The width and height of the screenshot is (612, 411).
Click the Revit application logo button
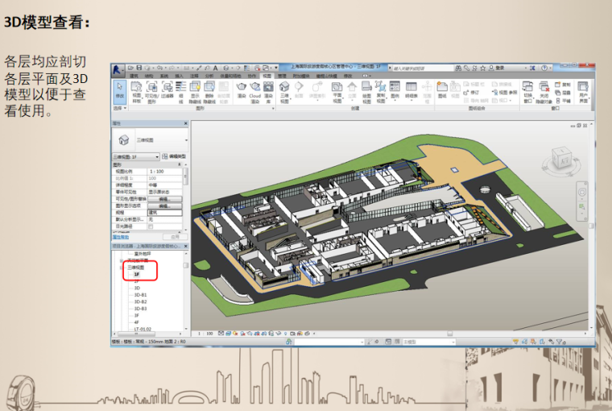(x=118, y=68)
